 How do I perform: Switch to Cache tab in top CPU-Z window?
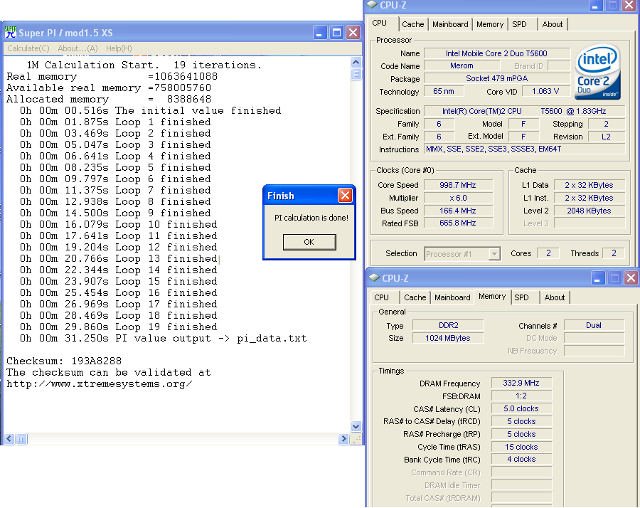pos(413,24)
